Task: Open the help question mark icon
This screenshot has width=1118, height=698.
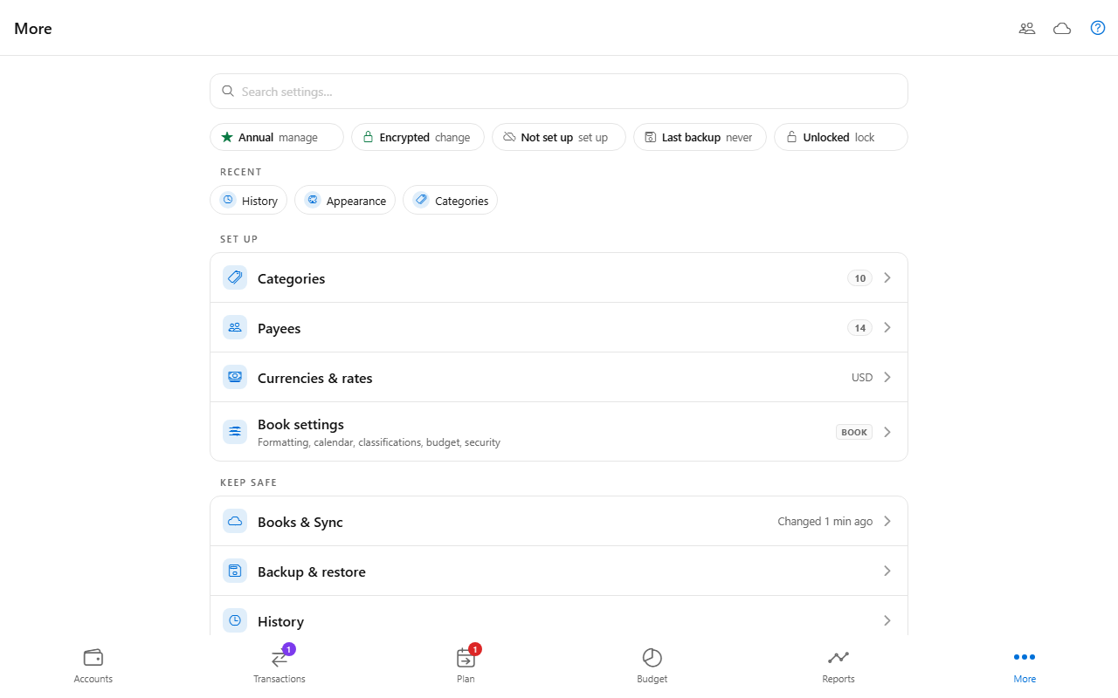Action: tap(1098, 28)
